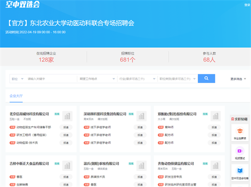This screenshot has height=187, width=251.
Task: Click red tag beside 研发工程师（兽用疫苗）
Action: point(13,135)
